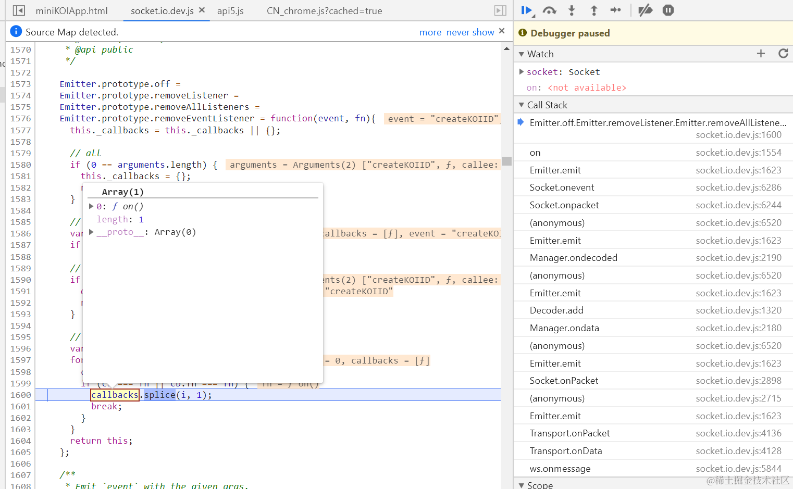Viewport: 793px width, 489px height.
Task: Expand the socket: Socket watch entry
Action: [x=521, y=71]
